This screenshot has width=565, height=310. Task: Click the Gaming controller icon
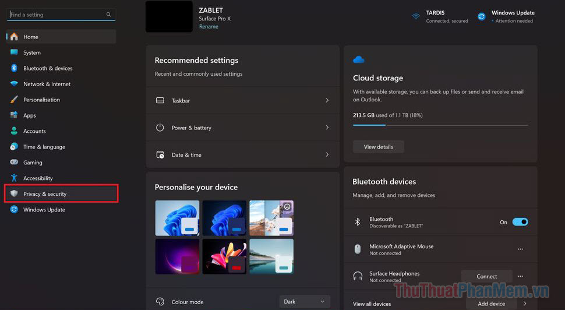pyautogui.click(x=14, y=162)
